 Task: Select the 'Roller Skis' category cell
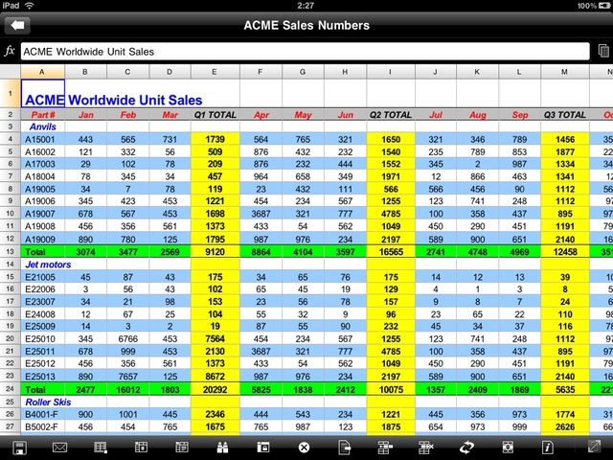(x=42, y=402)
